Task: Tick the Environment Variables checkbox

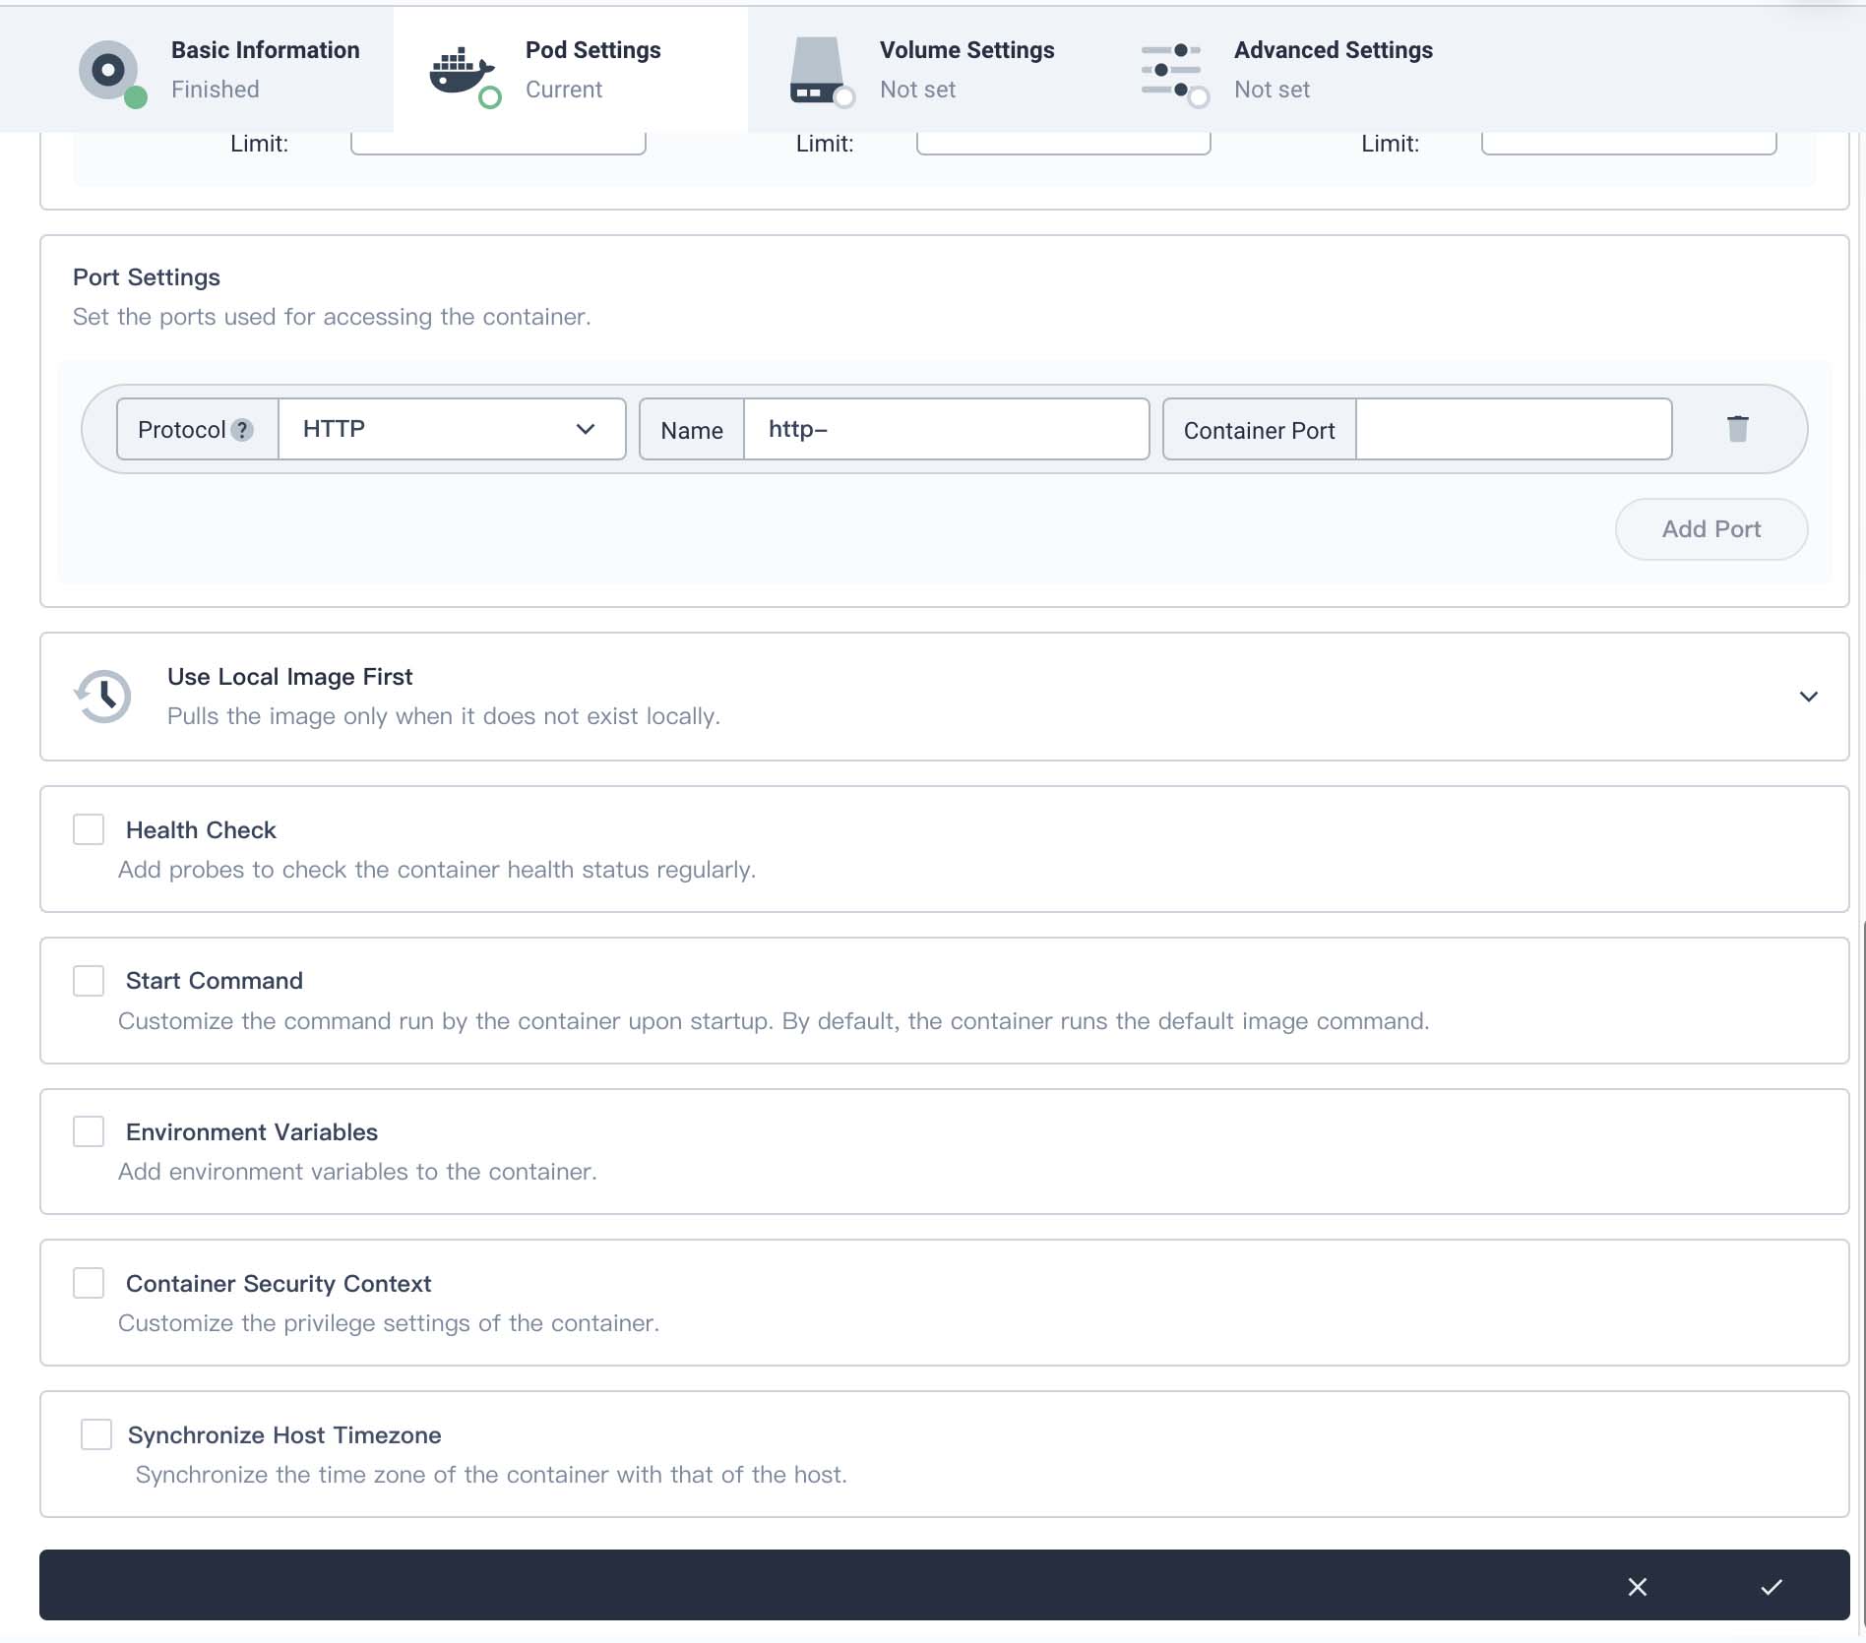Action: coord(89,1131)
